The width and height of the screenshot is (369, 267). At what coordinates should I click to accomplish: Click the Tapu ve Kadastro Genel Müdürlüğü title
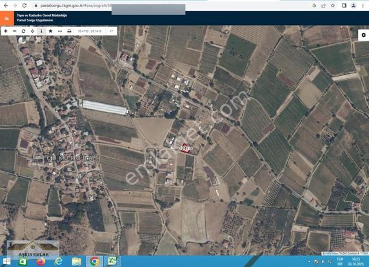point(42,15)
